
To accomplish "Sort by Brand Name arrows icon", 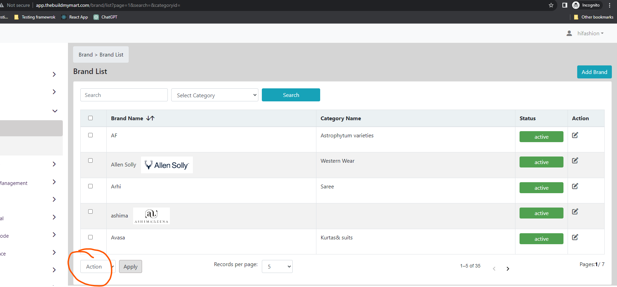I will (x=150, y=118).
